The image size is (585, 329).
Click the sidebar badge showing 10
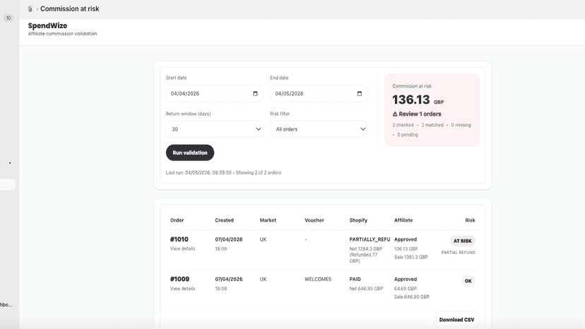[8, 18]
